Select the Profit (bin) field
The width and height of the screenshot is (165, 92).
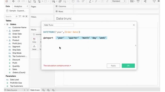pyautogui.click(x=17, y=43)
